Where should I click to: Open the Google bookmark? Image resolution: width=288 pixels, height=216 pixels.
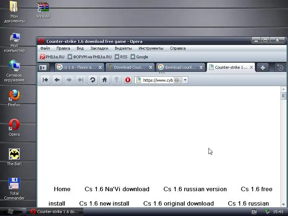coord(139,57)
